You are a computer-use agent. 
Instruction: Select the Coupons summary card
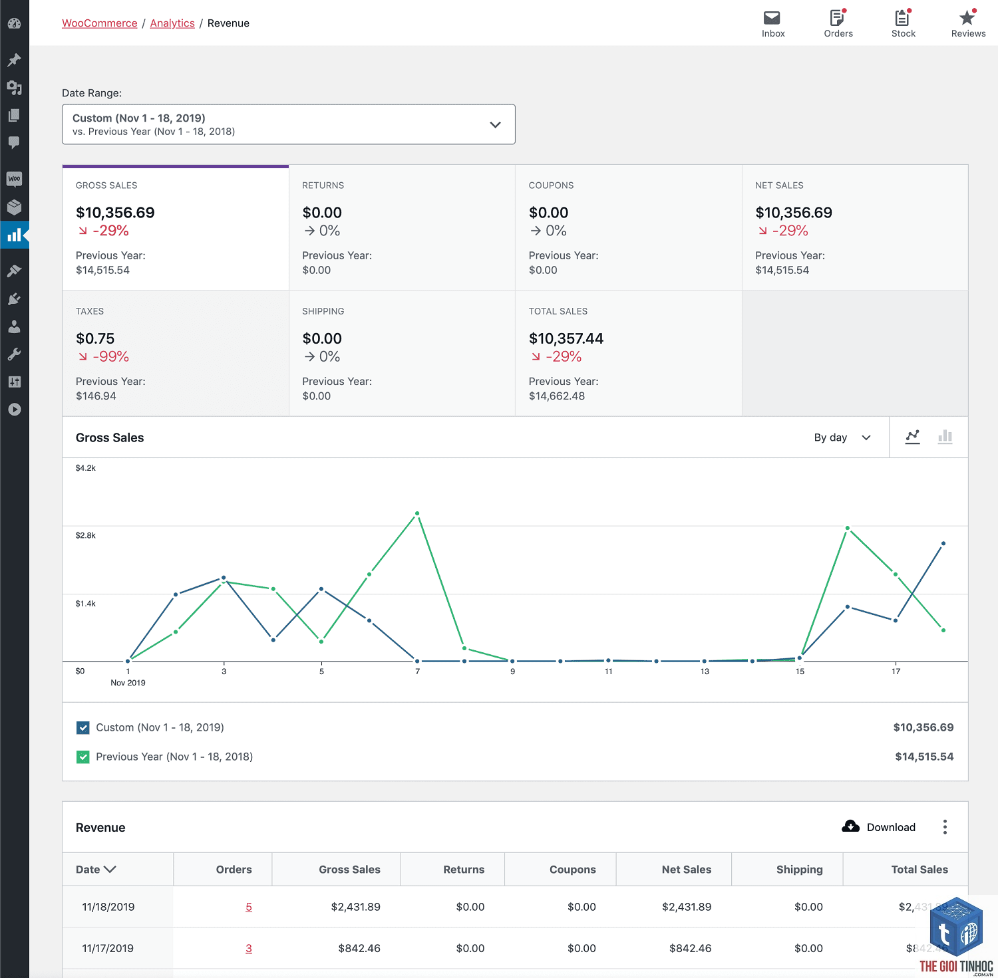[x=629, y=227]
